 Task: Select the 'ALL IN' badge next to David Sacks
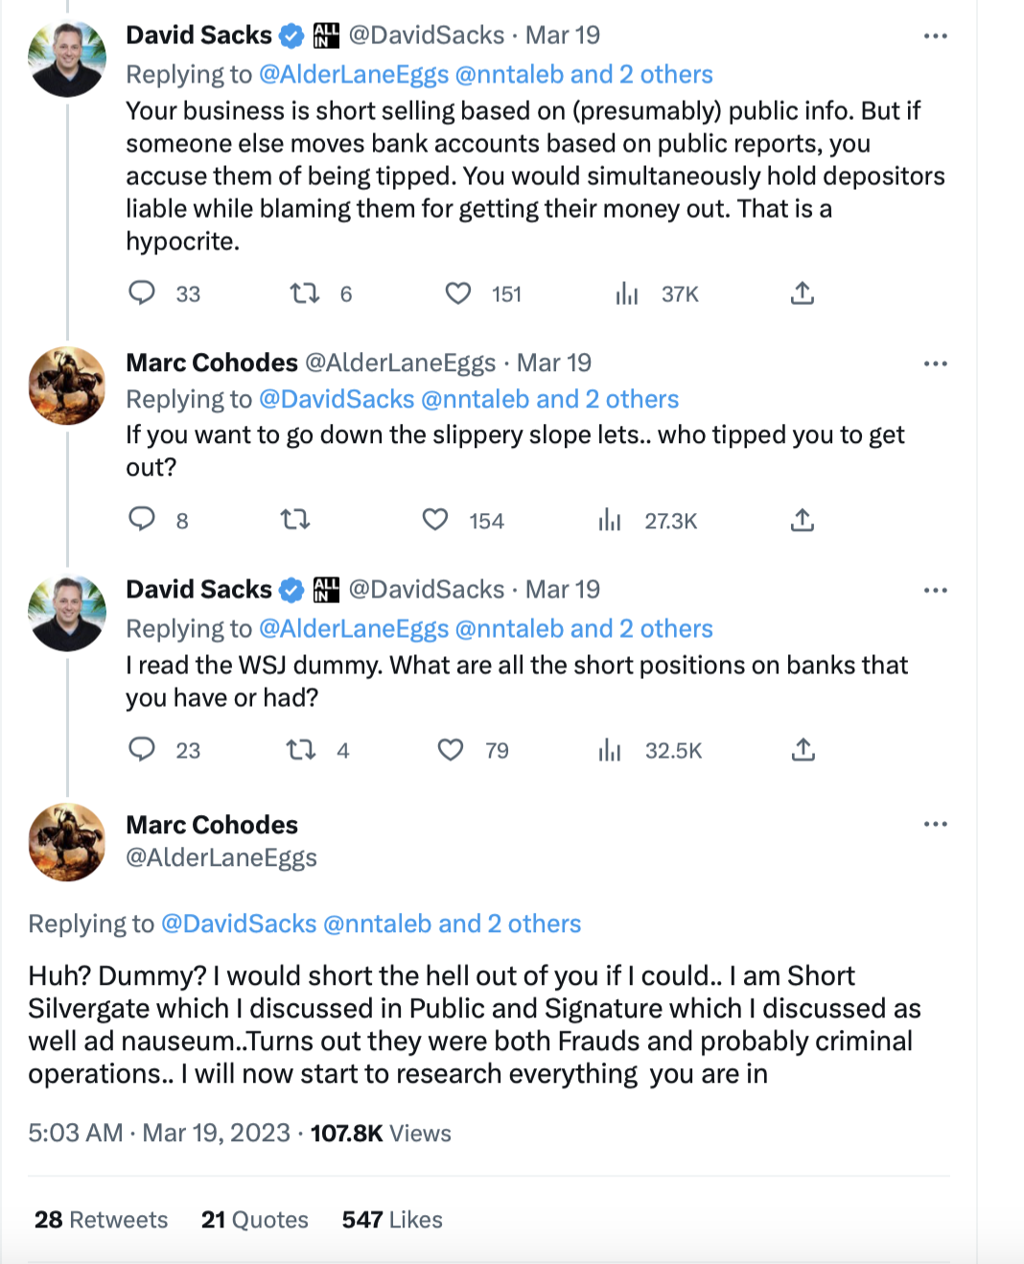click(324, 35)
